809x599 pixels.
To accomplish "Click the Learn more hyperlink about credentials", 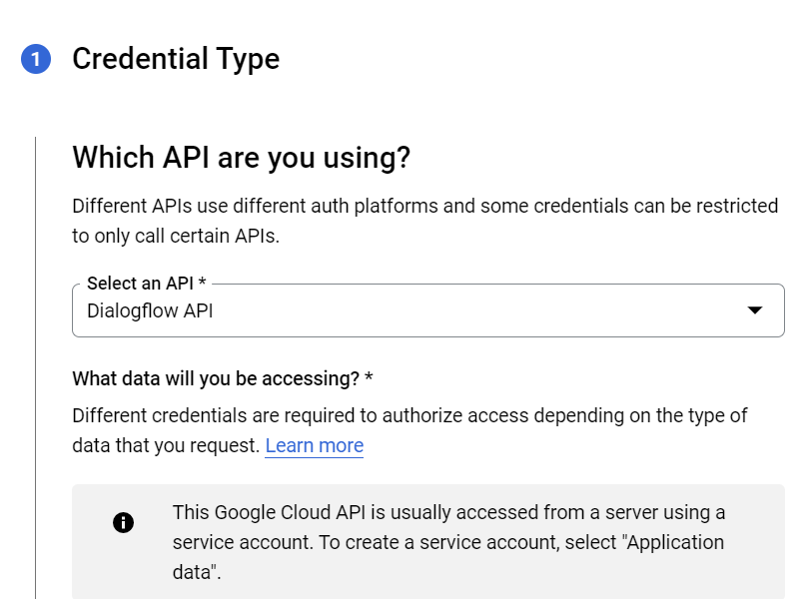I will click(314, 445).
